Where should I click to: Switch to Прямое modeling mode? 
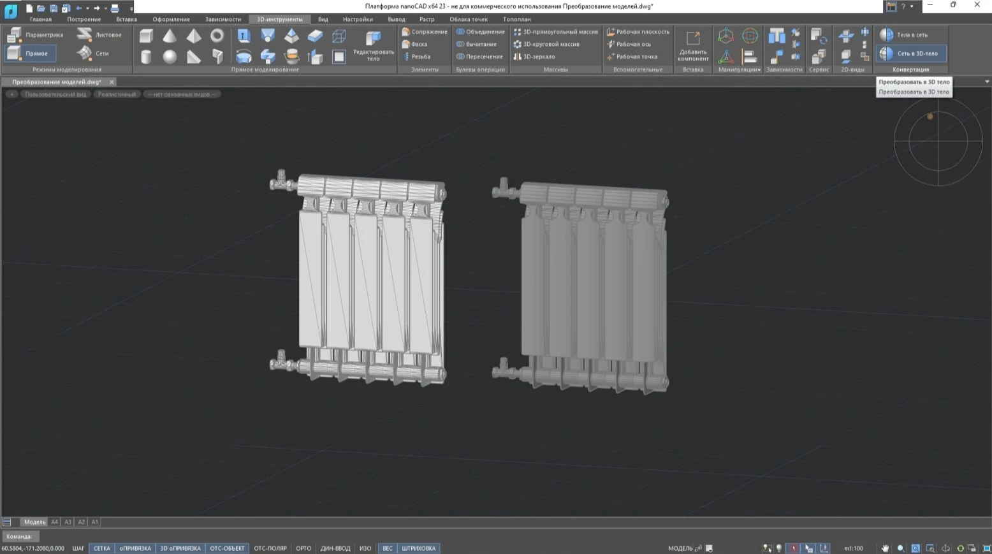coord(29,54)
